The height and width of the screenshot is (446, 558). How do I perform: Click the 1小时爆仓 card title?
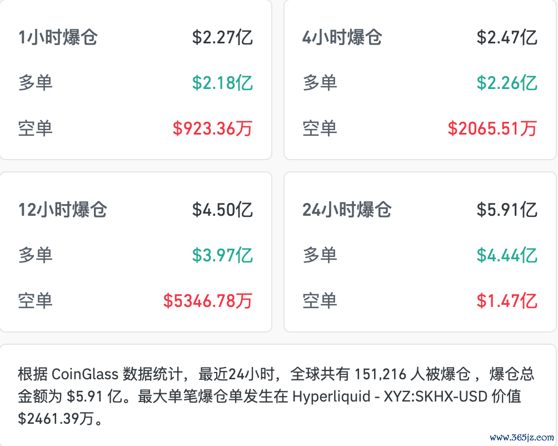click(x=58, y=37)
